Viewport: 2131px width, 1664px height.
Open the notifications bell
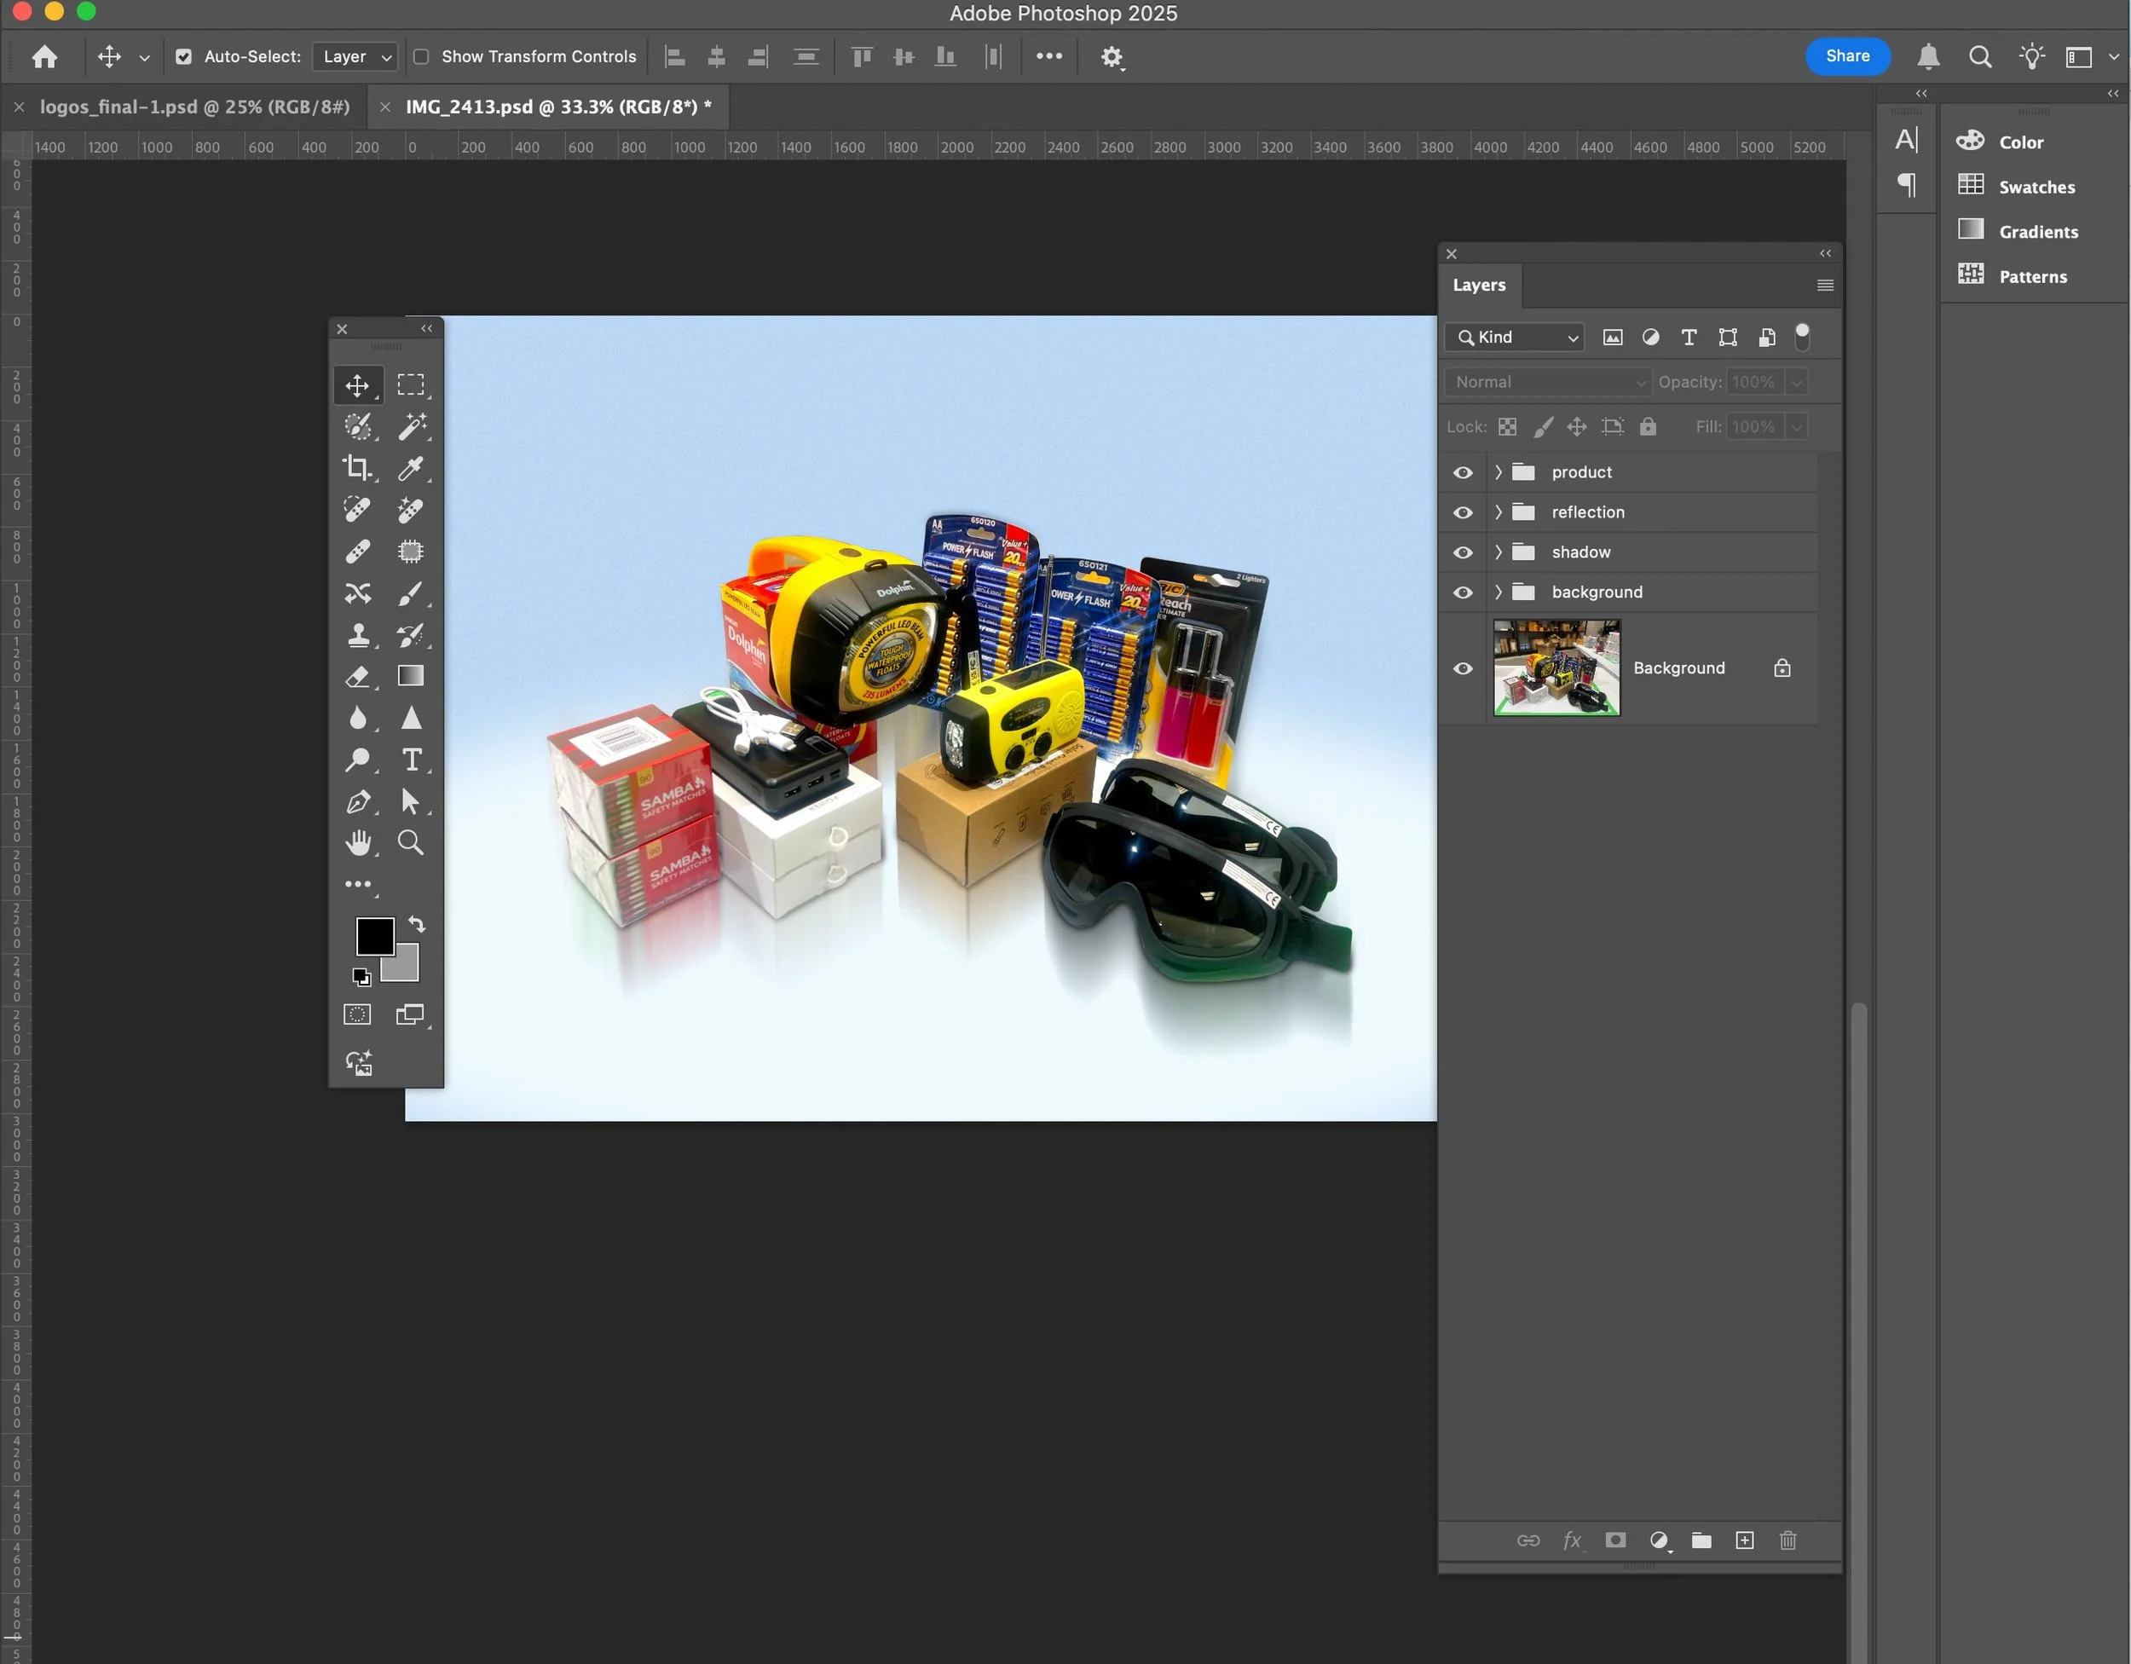coord(1928,56)
